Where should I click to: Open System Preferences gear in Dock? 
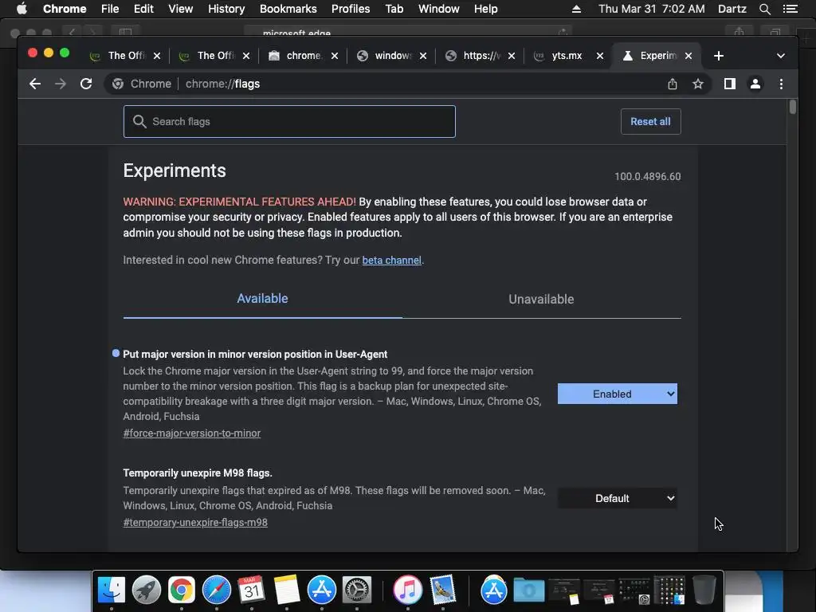click(x=356, y=590)
